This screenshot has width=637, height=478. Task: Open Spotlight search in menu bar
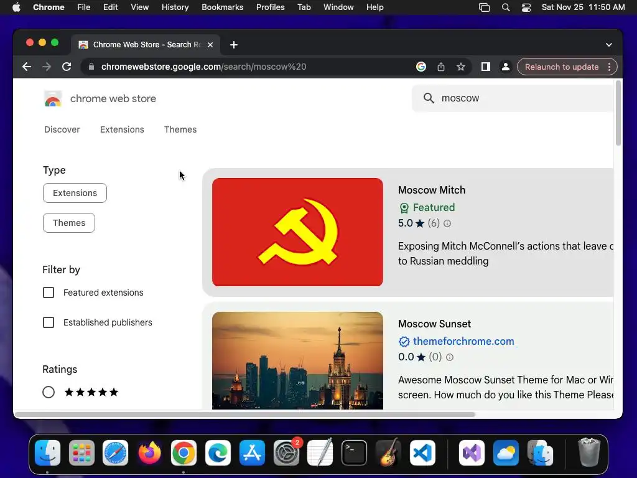tap(506, 7)
